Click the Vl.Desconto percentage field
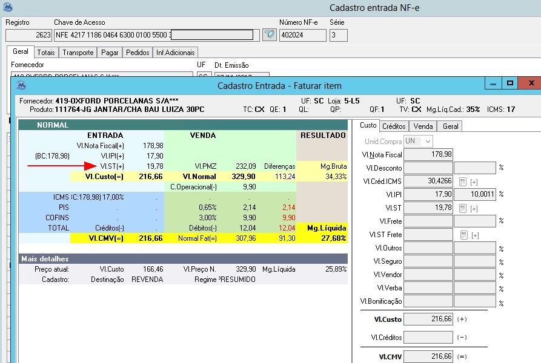 click(475, 168)
